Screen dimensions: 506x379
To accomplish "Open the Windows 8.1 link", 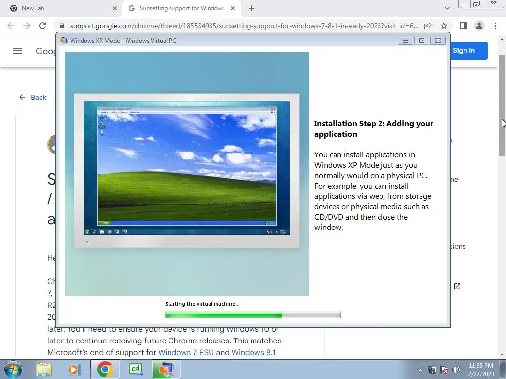I will 253,352.
